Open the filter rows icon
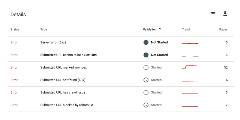This screenshot has height=120, width=240. (213, 13)
